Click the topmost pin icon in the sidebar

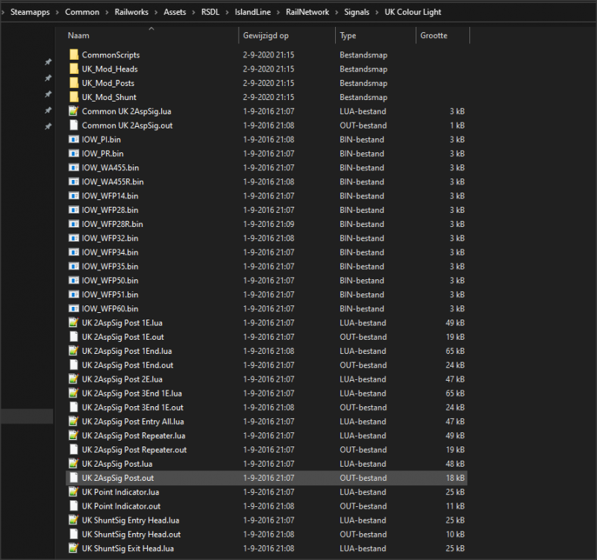pyautogui.click(x=49, y=63)
